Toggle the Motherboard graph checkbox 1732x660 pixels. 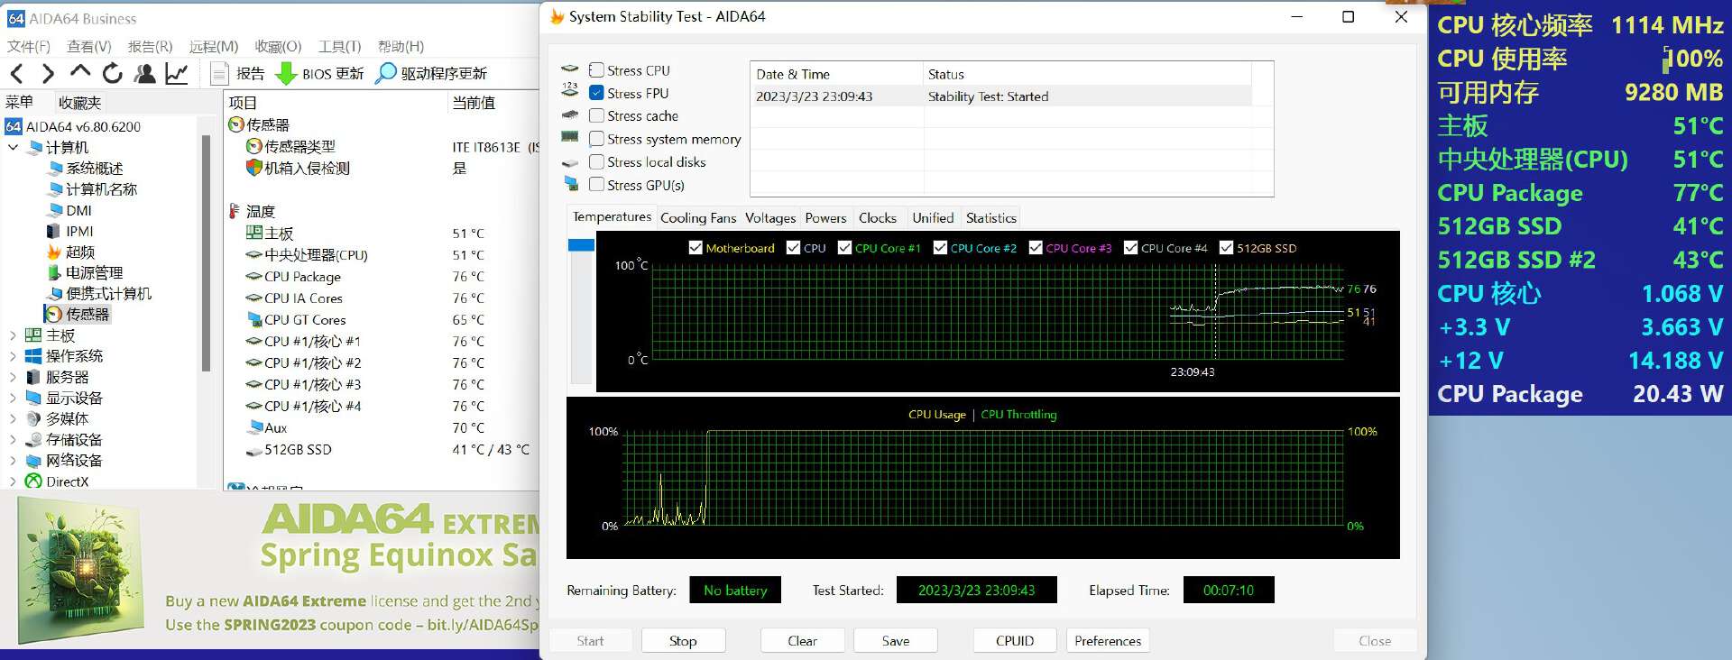[696, 248]
